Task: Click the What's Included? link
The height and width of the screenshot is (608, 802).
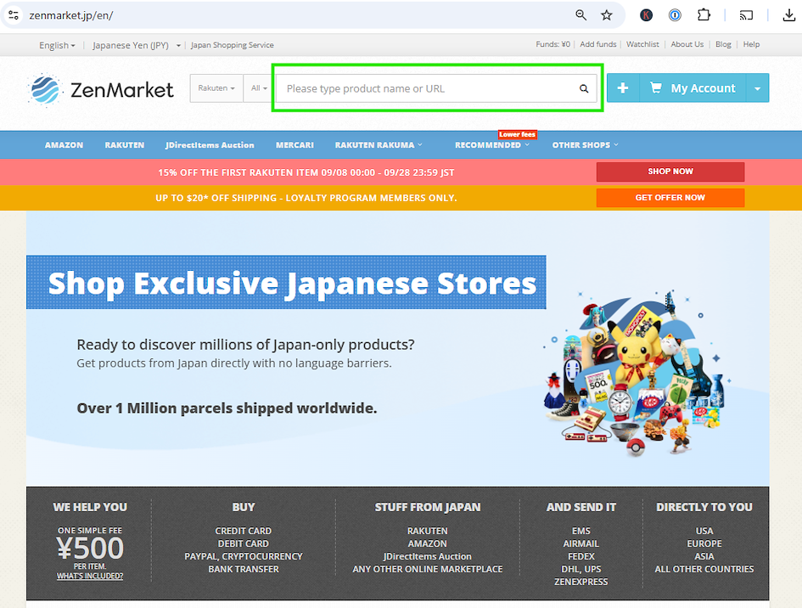Action: (90, 576)
